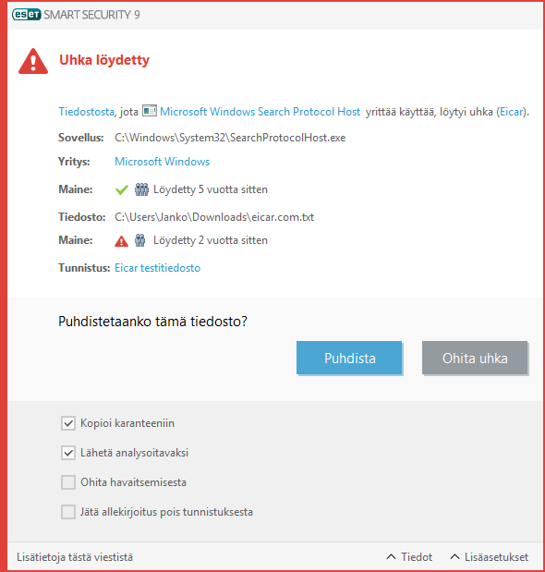Screen dimensions: 545x572
Task: Open Lisätietoja tästä viestistä help link
Action: (x=75, y=557)
